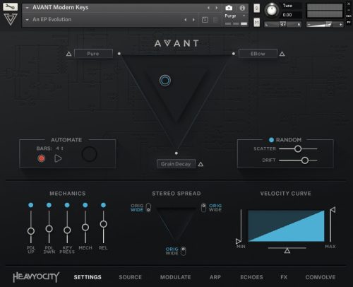
Task: Switch to the ARP tab
Action: (215, 277)
